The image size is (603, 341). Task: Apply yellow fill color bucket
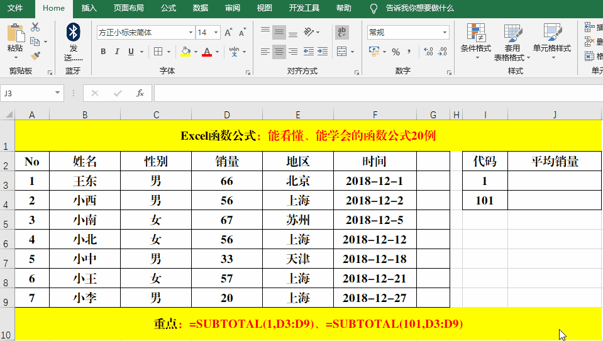click(x=185, y=52)
